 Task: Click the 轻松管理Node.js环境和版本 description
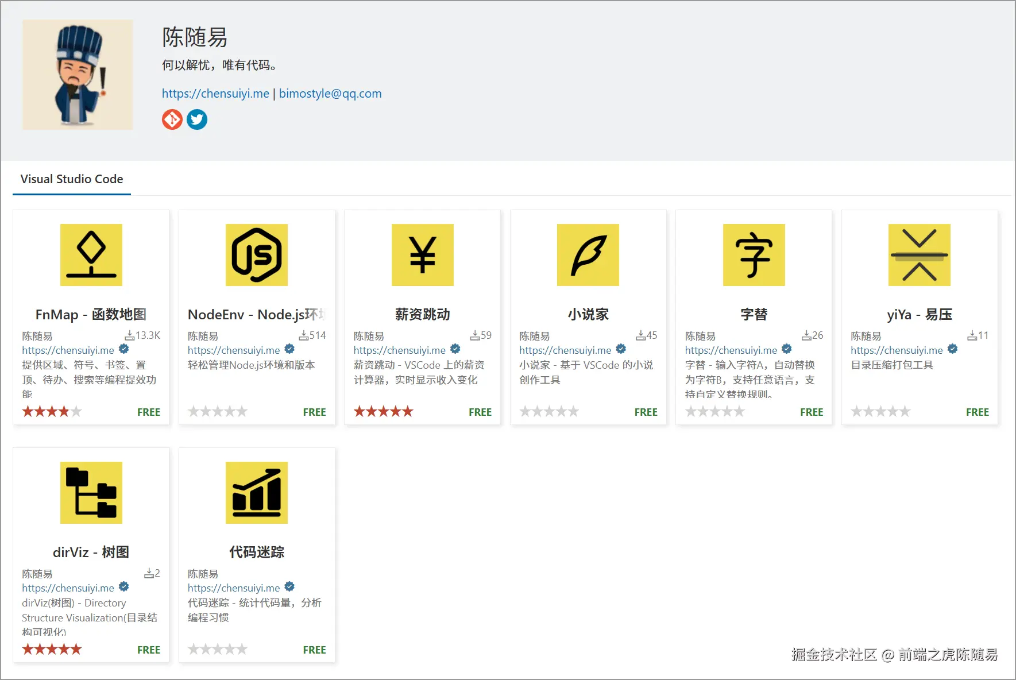tap(252, 365)
